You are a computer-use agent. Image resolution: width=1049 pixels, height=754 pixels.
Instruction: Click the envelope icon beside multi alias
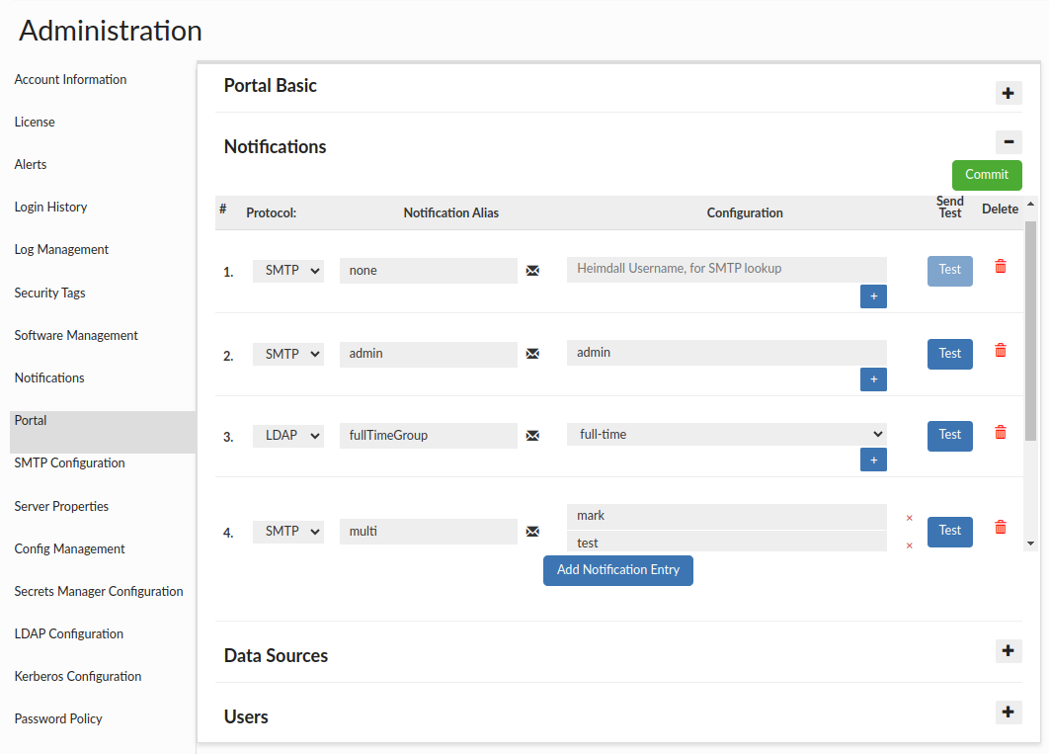(532, 532)
